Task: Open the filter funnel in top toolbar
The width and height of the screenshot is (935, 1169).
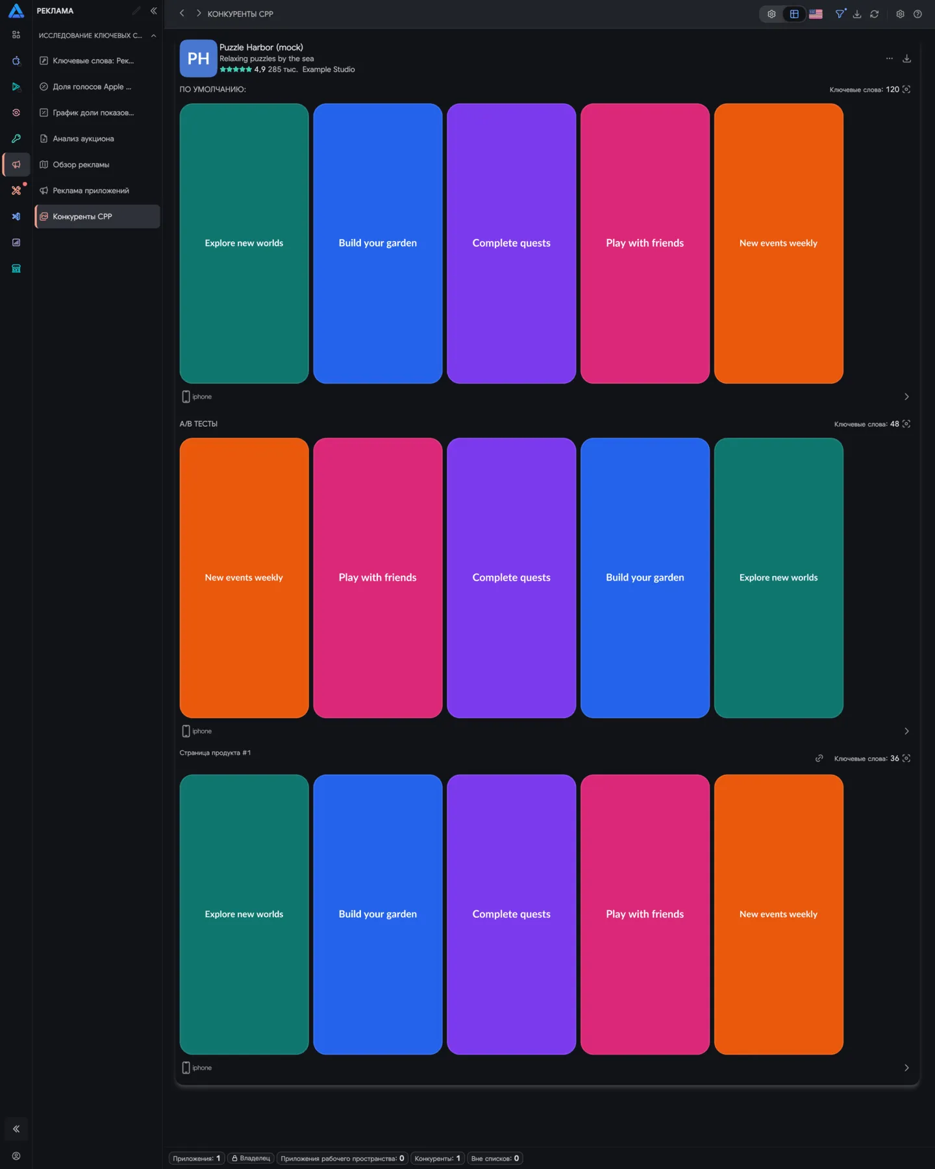Action: point(840,14)
